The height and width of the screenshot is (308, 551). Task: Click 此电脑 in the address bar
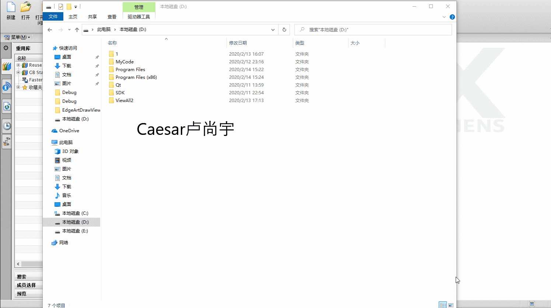coord(104,29)
